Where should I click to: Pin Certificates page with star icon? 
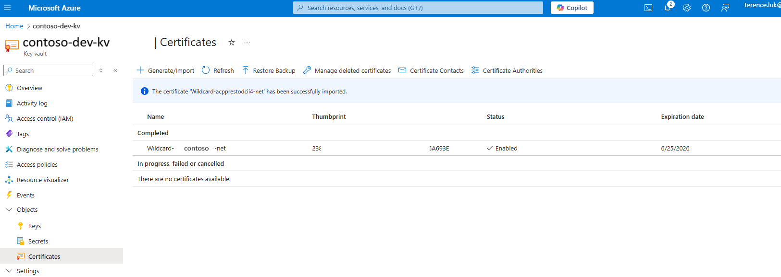232,42
